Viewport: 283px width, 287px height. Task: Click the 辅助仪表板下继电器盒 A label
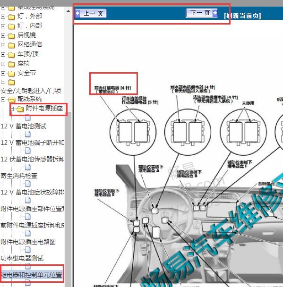pos(151,169)
